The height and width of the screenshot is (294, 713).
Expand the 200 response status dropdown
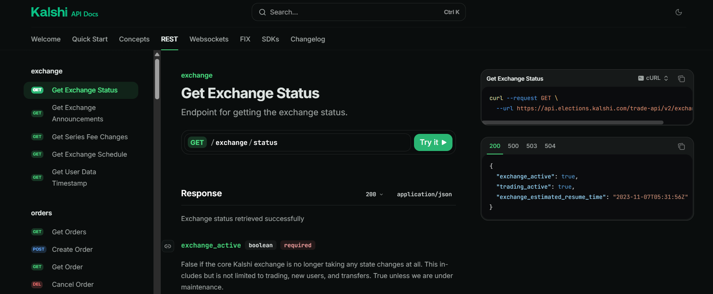pyautogui.click(x=374, y=194)
